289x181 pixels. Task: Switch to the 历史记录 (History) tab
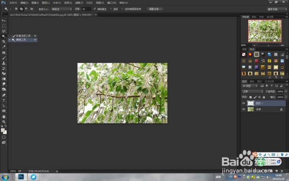coord(269,82)
